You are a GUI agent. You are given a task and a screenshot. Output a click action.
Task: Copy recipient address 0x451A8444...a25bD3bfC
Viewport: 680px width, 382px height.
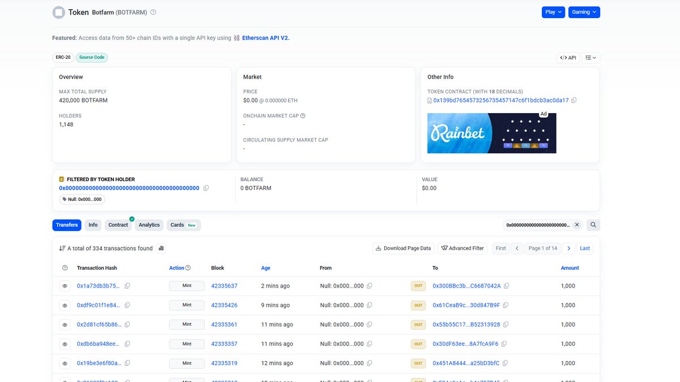[x=505, y=363]
